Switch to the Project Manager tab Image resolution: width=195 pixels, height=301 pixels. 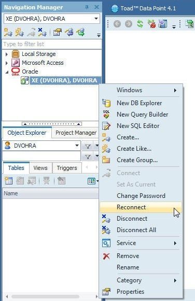tap(76, 133)
